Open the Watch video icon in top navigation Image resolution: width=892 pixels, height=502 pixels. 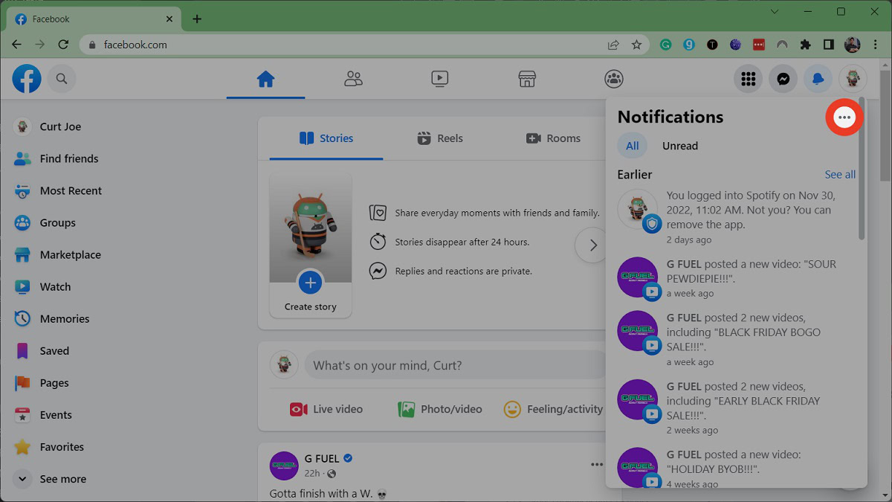coord(439,79)
